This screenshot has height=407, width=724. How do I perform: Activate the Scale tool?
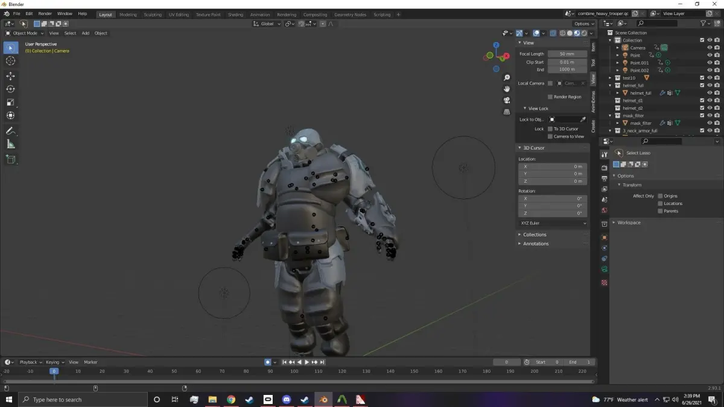coord(10,103)
